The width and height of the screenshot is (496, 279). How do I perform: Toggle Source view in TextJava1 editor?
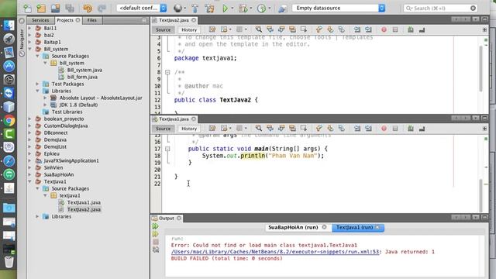tap(164, 129)
